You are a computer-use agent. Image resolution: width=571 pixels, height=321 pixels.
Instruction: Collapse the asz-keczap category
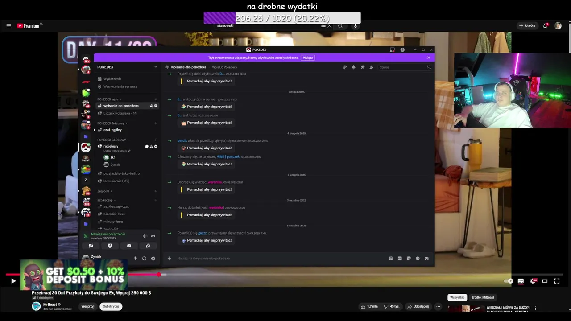click(107, 200)
